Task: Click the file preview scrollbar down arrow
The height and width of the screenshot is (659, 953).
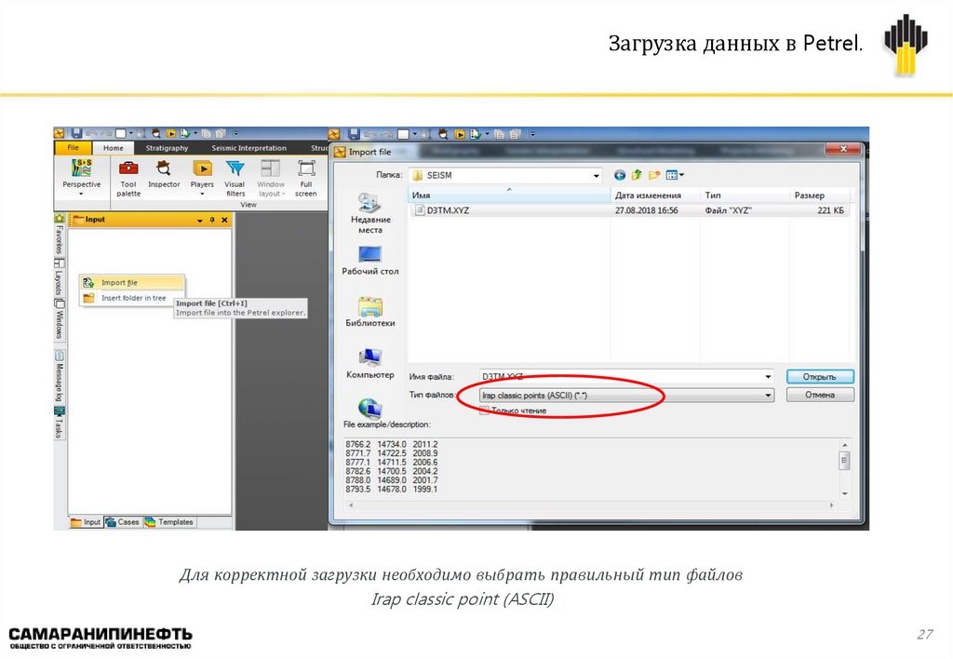Action: [844, 493]
